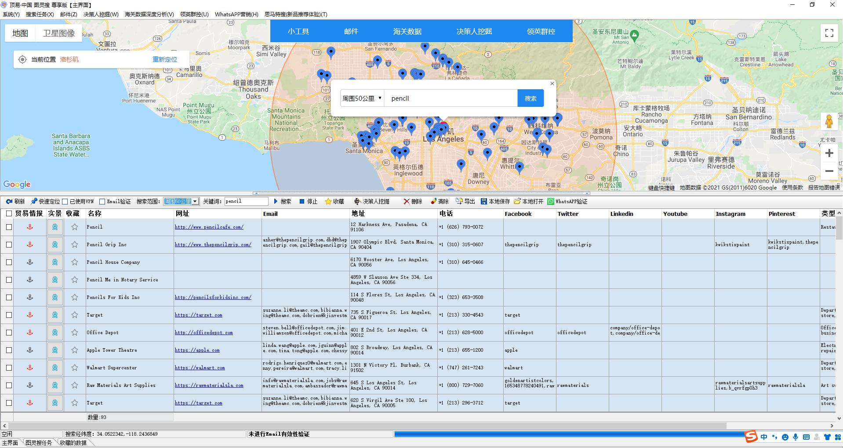This screenshot has height=448, width=843.
Task: Click the blue 搜索 button in map popup
Action: [530, 98]
